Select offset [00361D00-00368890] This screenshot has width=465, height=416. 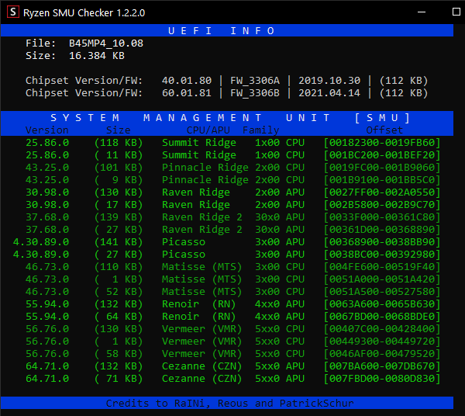pos(382,230)
